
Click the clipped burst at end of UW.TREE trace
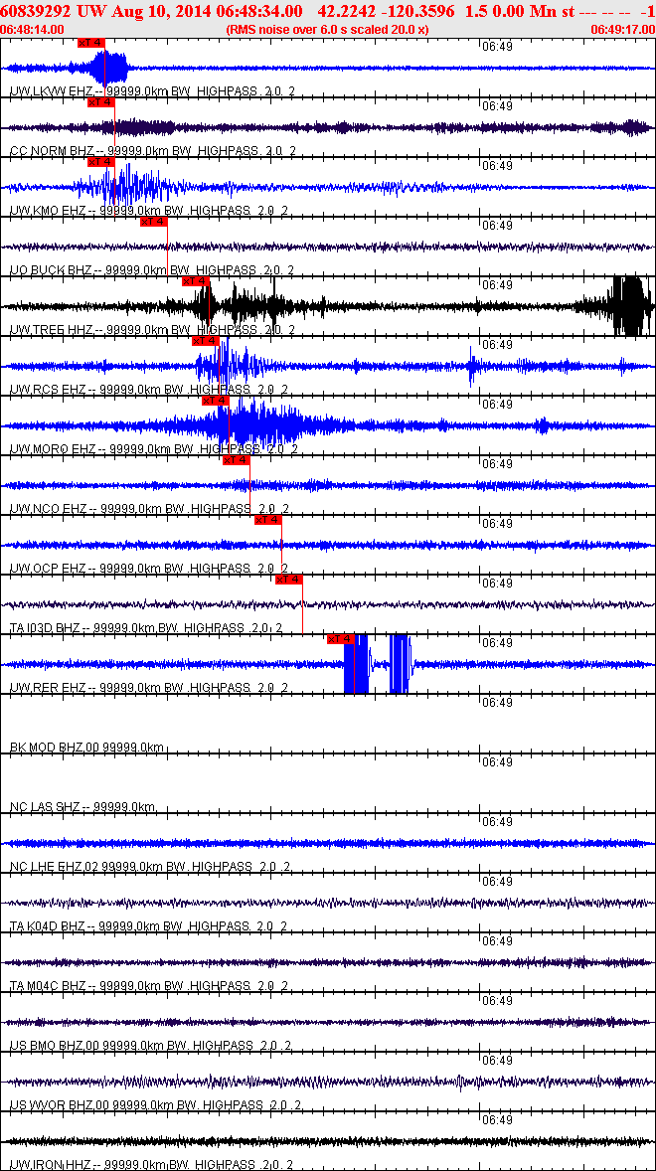628,306
